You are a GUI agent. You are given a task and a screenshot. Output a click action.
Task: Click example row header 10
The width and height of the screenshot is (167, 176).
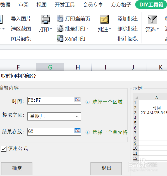coord(135,148)
